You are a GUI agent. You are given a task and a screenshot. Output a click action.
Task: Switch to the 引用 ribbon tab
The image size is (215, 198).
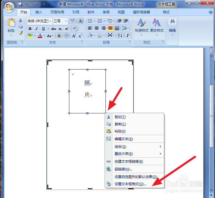click(76, 12)
